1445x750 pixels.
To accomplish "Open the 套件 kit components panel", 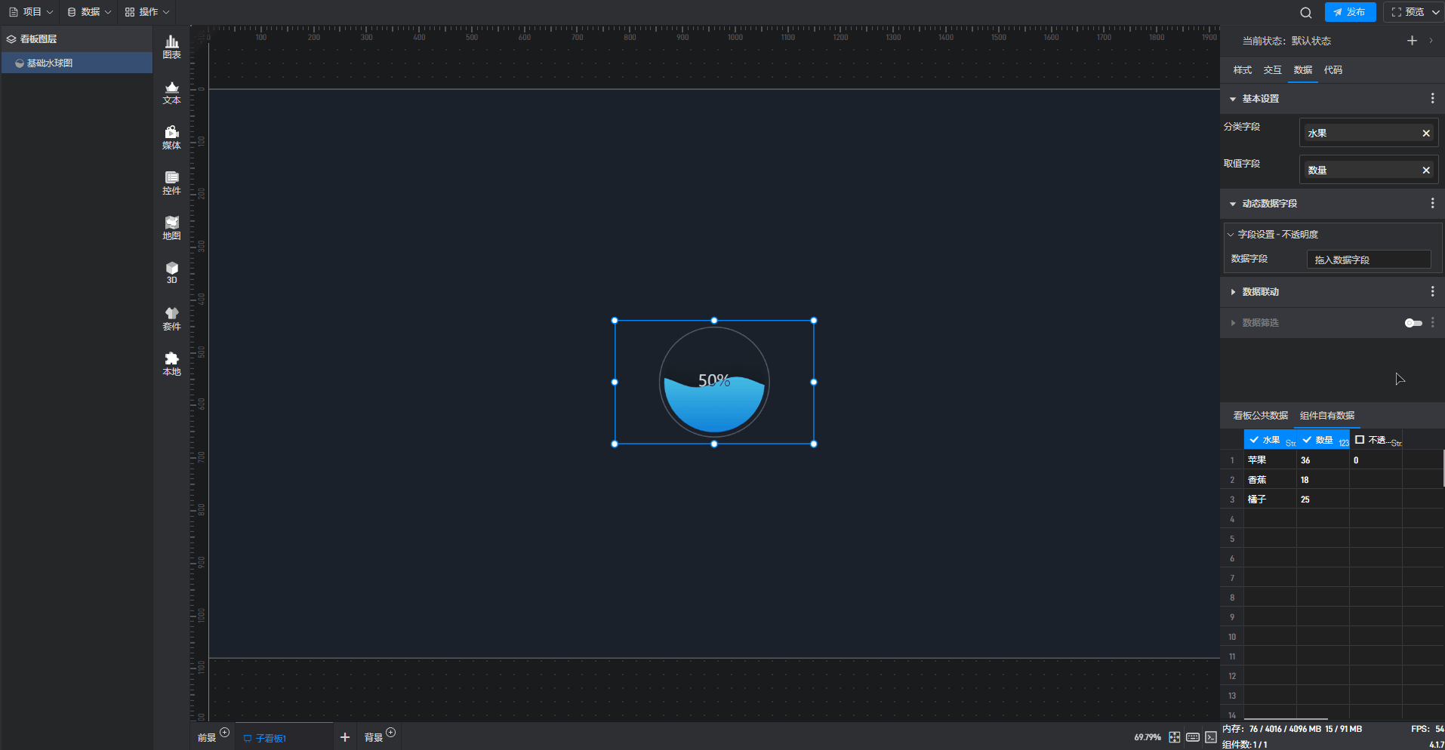I will tap(171, 318).
